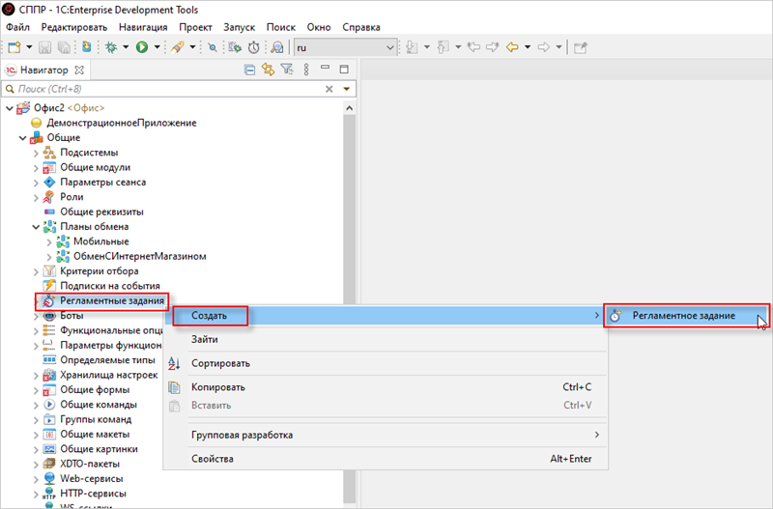This screenshot has width=773, height=509.
Task: Expand the Роли tree node
Action: pyautogui.click(x=37, y=197)
